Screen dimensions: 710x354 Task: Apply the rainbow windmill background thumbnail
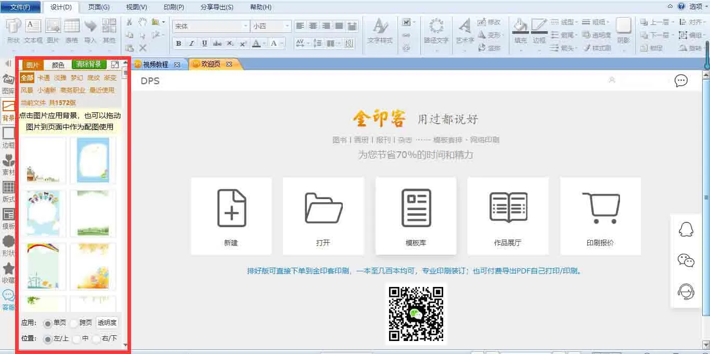tap(43, 266)
